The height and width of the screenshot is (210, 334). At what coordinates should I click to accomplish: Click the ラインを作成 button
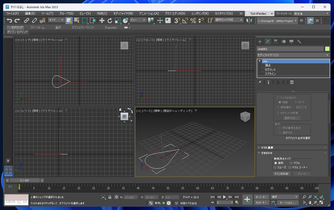coord(281,174)
